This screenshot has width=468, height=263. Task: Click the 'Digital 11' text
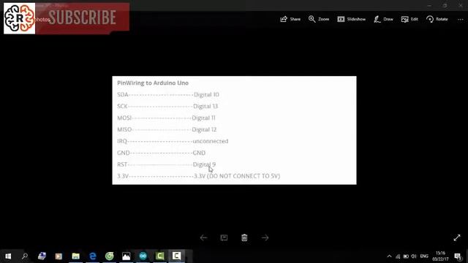[203, 118]
